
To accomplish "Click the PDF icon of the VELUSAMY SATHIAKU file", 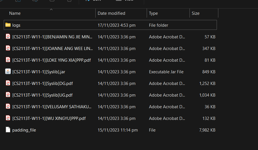I will click(8, 106).
